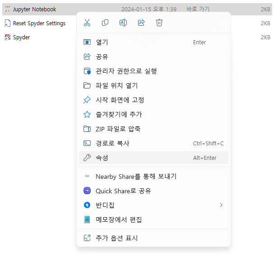The height and width of the screenshot is (256, 278).
Task: Show more options via 추가 옵션 표시
Action: click(x=153, y=238)
